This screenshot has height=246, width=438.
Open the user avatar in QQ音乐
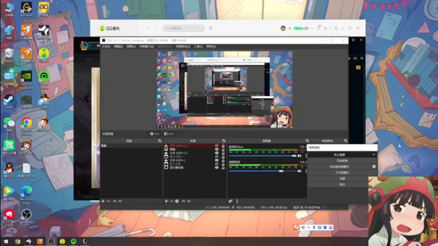click(x=283, y=28)
